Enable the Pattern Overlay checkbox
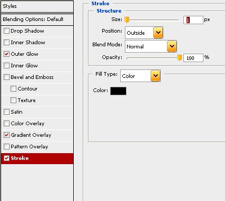 6,147
